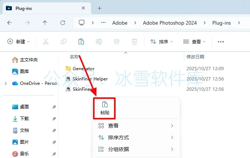Expand the OneDrive tree node
Screen dimensions: 250x158
point(6,83)
